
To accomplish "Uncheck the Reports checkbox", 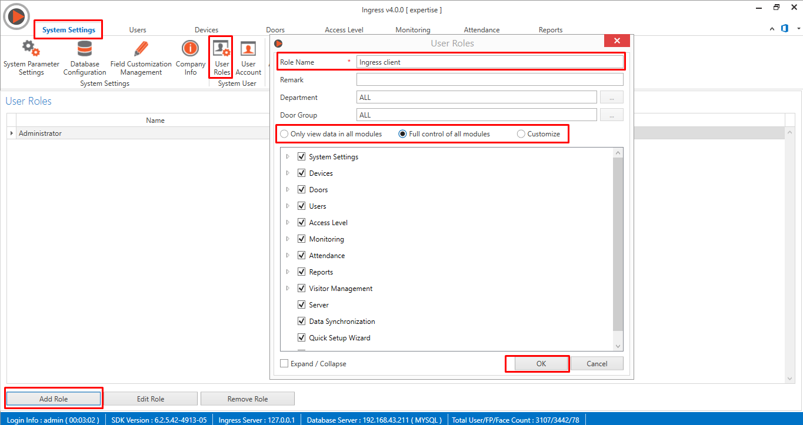I will point(301,272).
